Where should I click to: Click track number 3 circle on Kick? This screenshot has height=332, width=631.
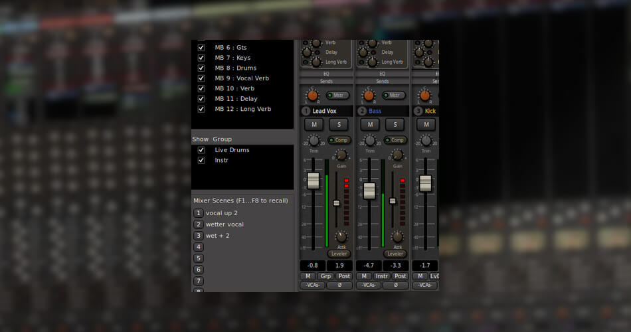(x=418, y=111)
